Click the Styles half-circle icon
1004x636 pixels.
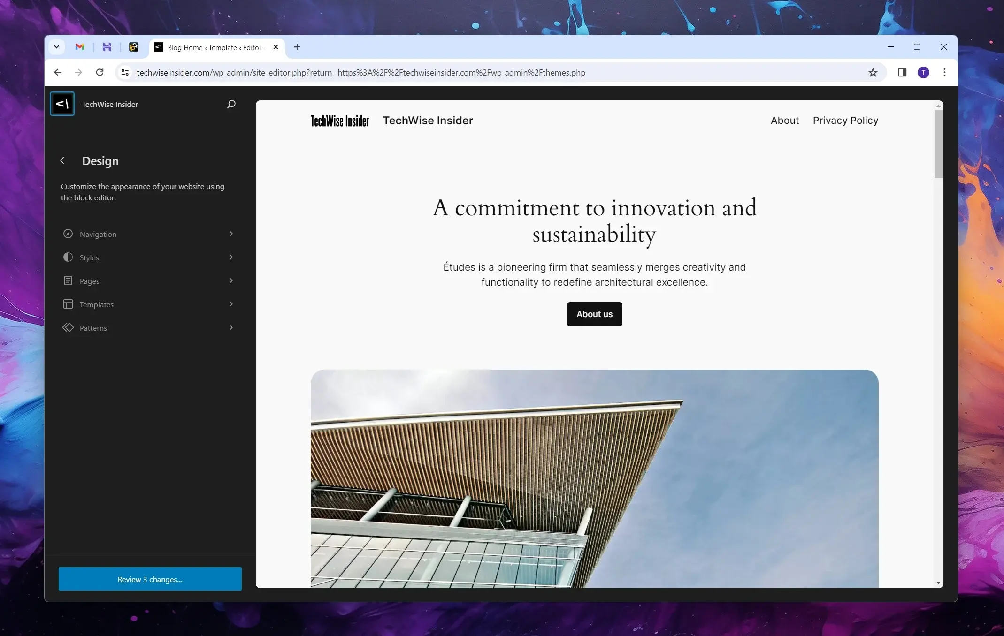tap(68, 257)
